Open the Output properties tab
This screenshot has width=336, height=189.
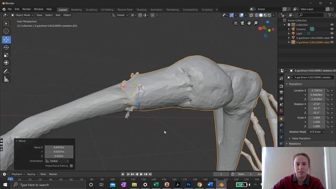[x=281, y=92]
